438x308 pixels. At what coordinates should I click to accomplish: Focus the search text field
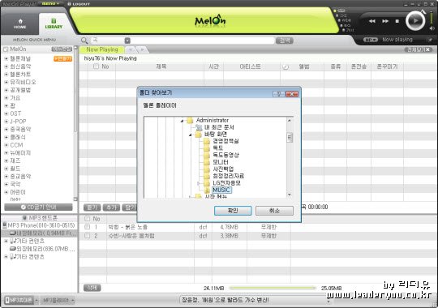click(203, 41)
